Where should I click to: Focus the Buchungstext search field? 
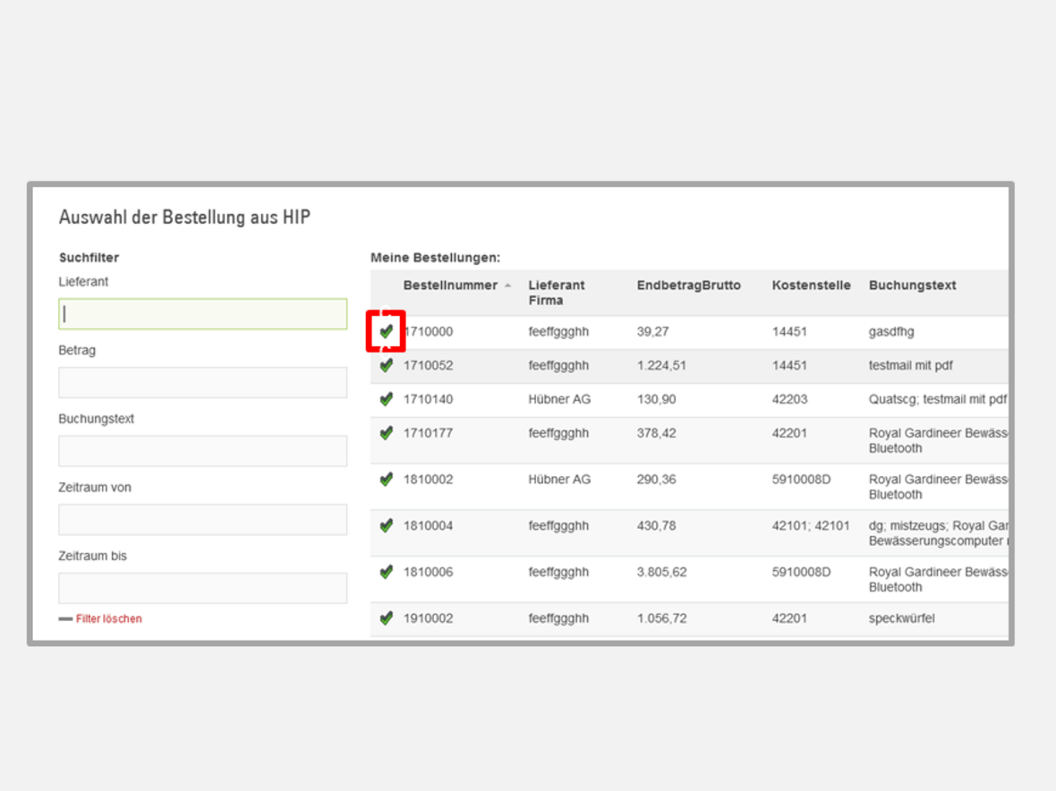[x=203, y=451]
